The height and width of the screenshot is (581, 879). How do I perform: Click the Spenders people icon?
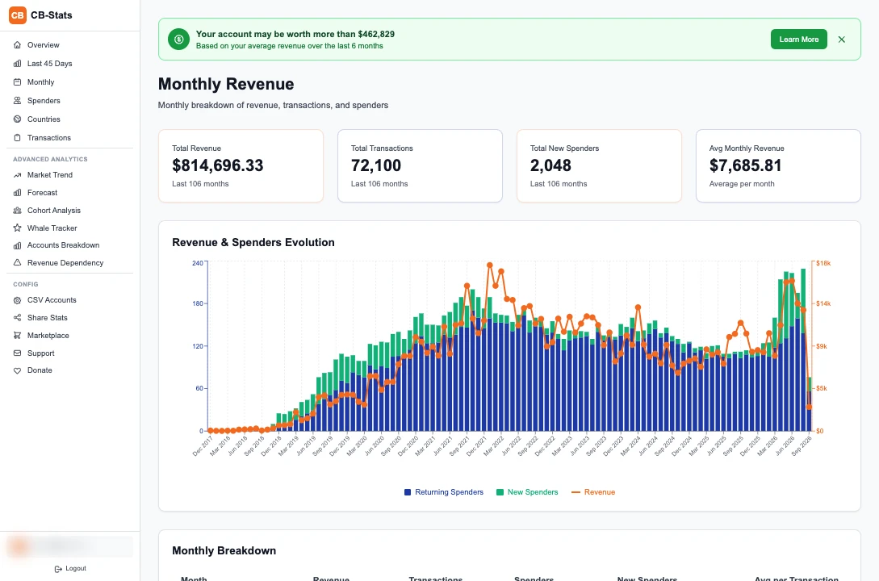point(18,100)
